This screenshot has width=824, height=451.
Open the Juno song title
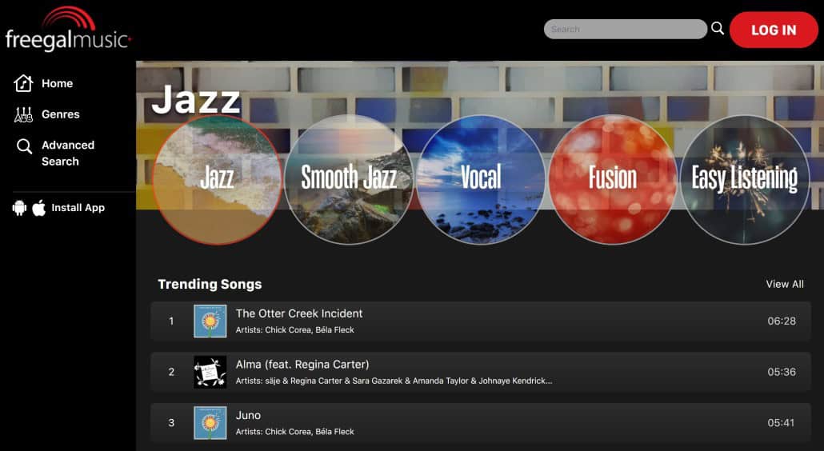(248, 415)
